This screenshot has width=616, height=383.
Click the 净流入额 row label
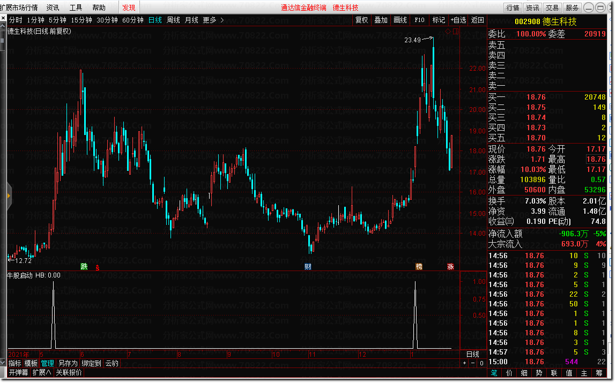click(x=505, y=234)
